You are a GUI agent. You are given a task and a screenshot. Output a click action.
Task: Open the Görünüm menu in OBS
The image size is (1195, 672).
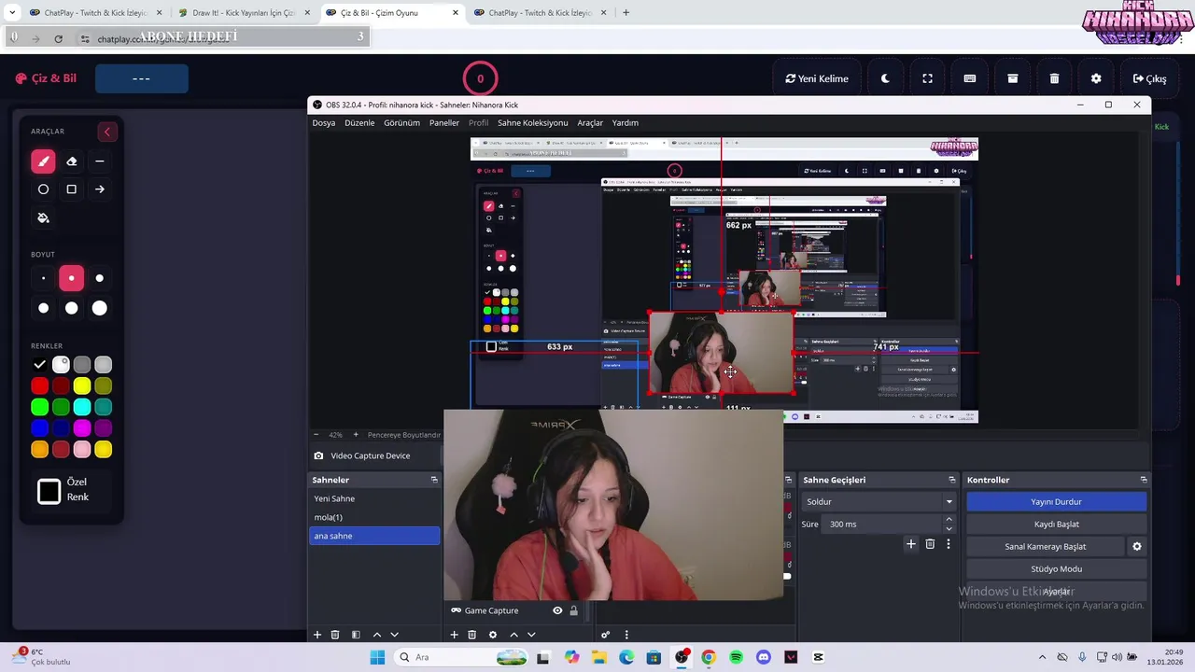coord(401,123)
